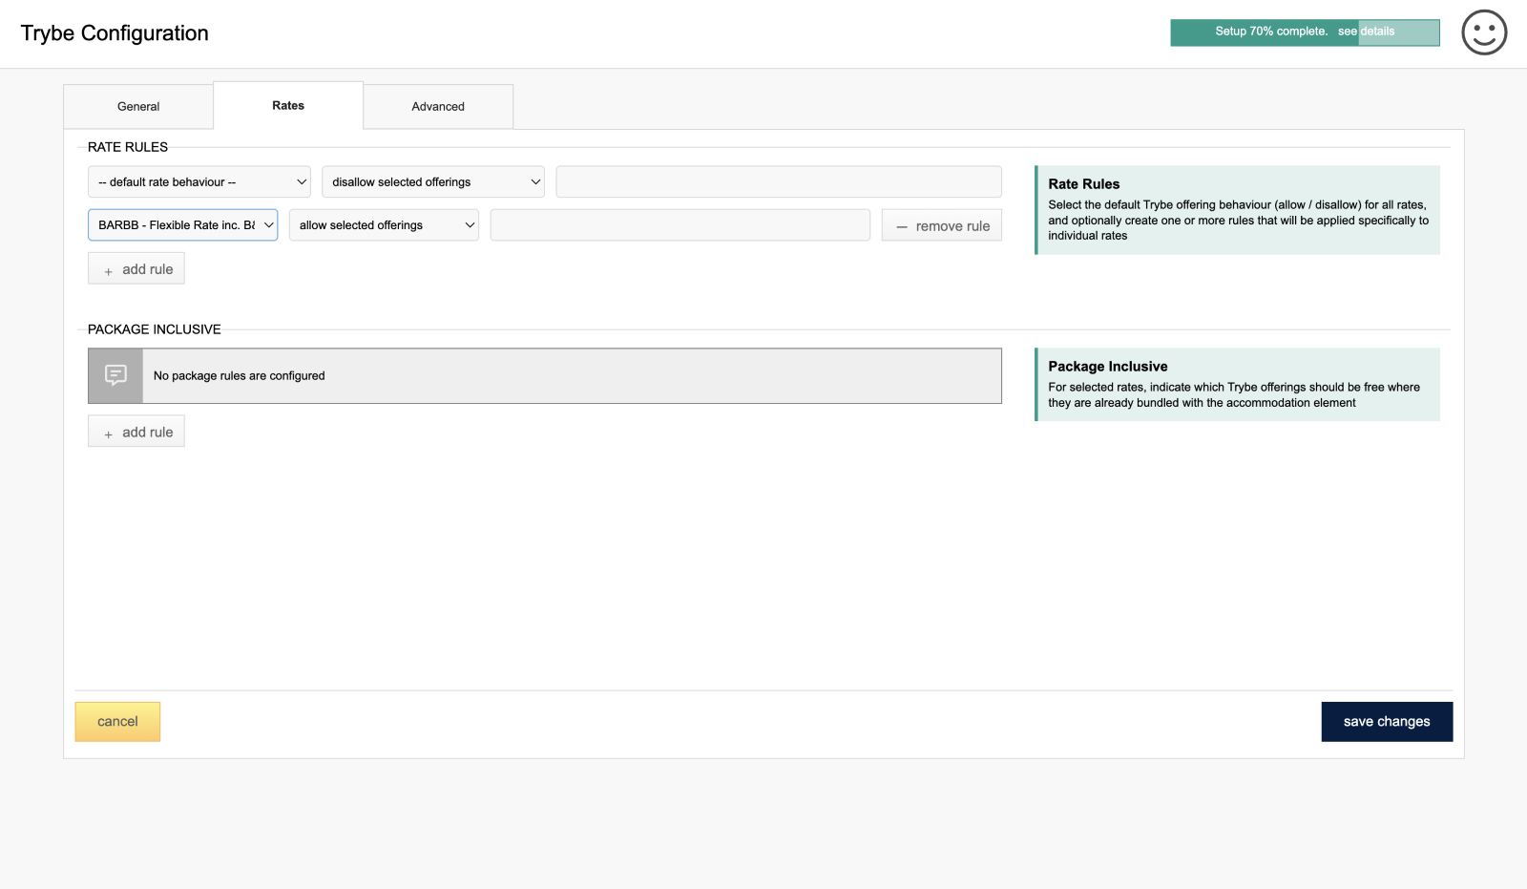The width and height of the screenshot is (1527, 889).
Task: Select the Rates tab
Action: pyautogui.click(x=288, y=105)
